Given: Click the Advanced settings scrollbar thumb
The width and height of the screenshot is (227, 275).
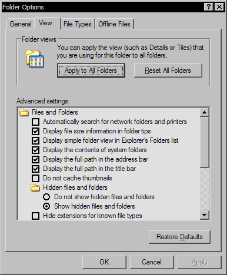Looking at the screenshot, I should [x=205, y=142].
